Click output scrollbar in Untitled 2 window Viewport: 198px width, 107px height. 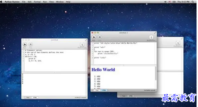[x=156, y=73]
